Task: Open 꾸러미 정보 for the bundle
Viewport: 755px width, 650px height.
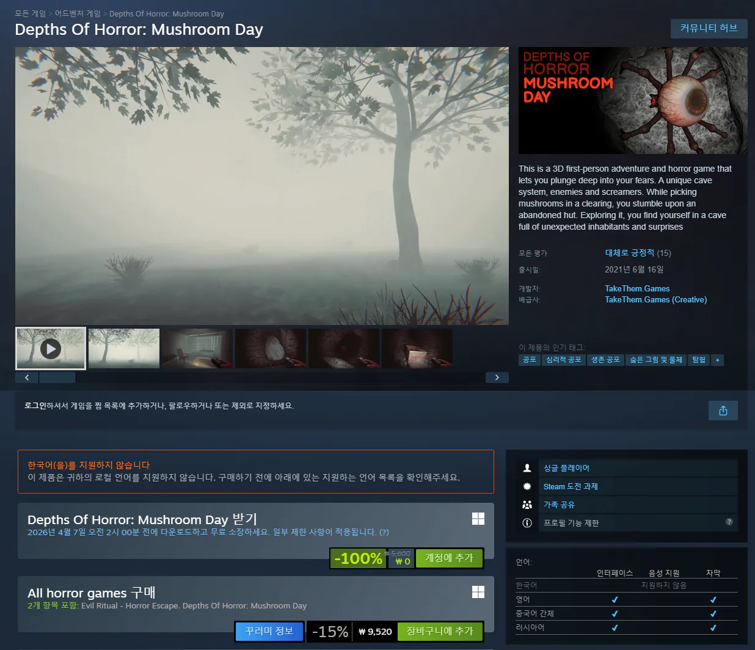Action: click(x=269, y=631)
